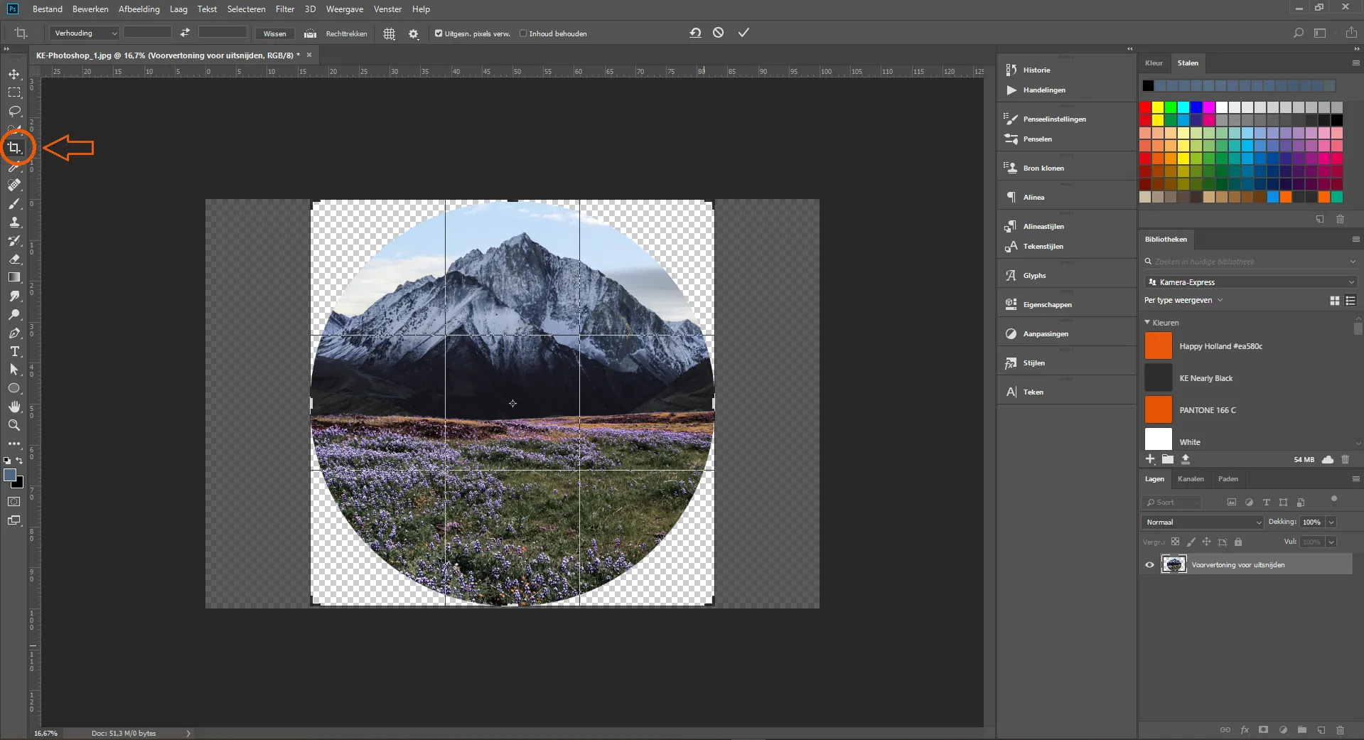Toggle lock image pixels
Viewport: 1364px width, 740px height.
(1191, 542)
